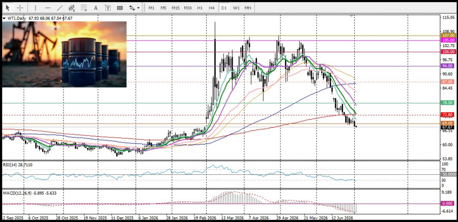The image size is (458, 222).
Task: Select the horizontal line drawing tool
Action: click(x=48, y=8)
